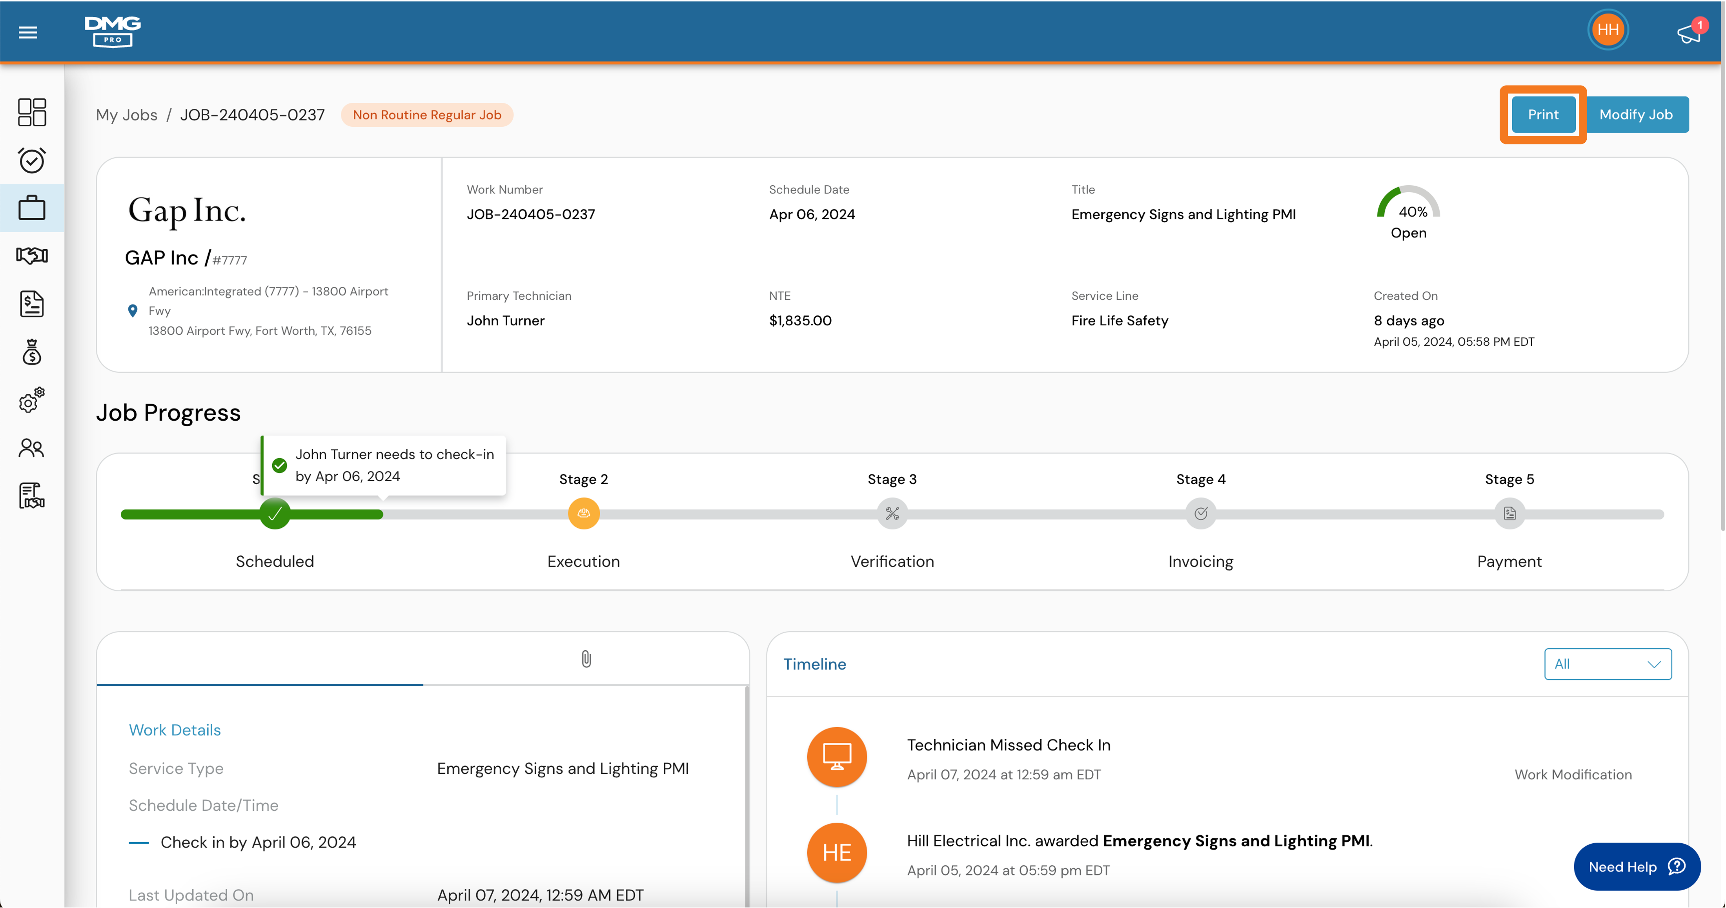Click the Stage 5 label
1726x908 pixels.
(x=1509, y=479)
